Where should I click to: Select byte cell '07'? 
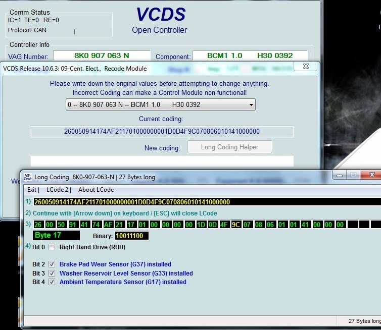[247, 225]
